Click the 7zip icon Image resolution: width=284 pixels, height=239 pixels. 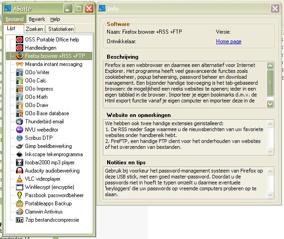tap(20, 220)
